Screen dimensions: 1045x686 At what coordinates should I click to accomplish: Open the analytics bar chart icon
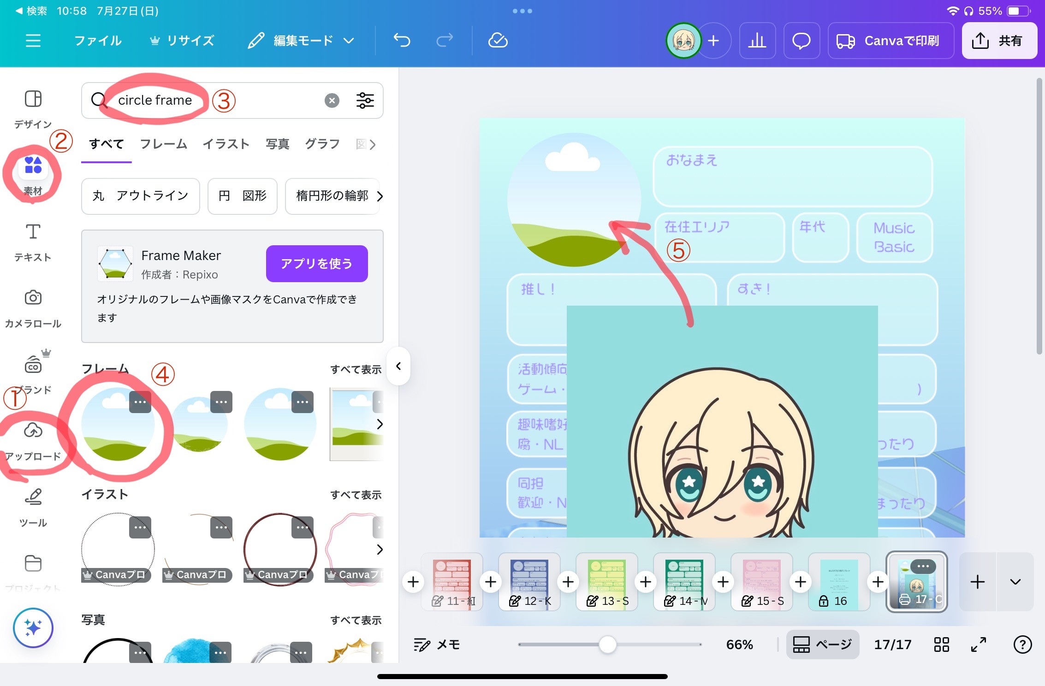pyautogui.click(x=757, y=41)
